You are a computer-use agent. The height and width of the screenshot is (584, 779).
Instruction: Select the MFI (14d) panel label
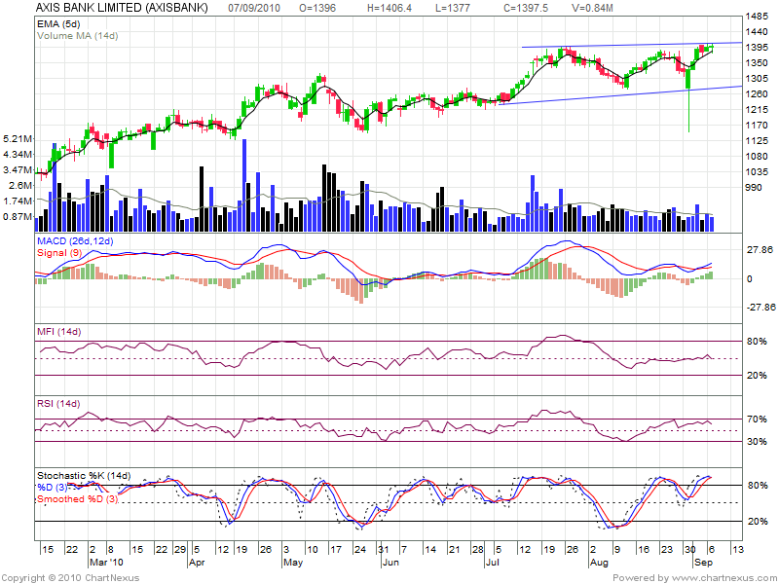click(x=59, y=333)
